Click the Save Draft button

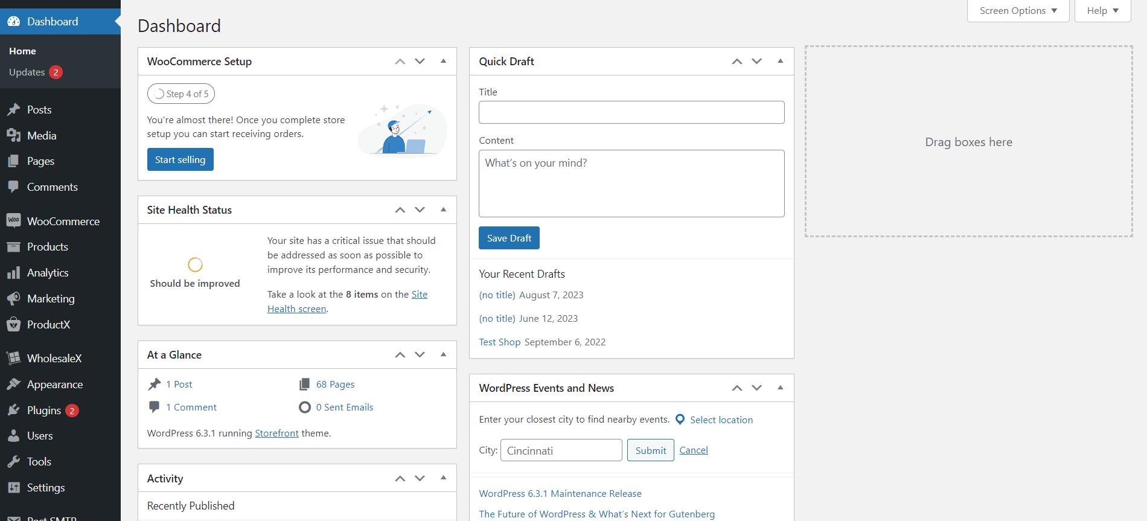[509, 238]
